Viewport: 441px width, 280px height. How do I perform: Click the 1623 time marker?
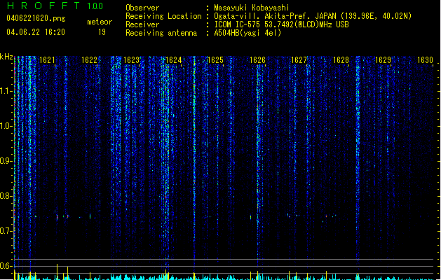[x=131, y=60]
